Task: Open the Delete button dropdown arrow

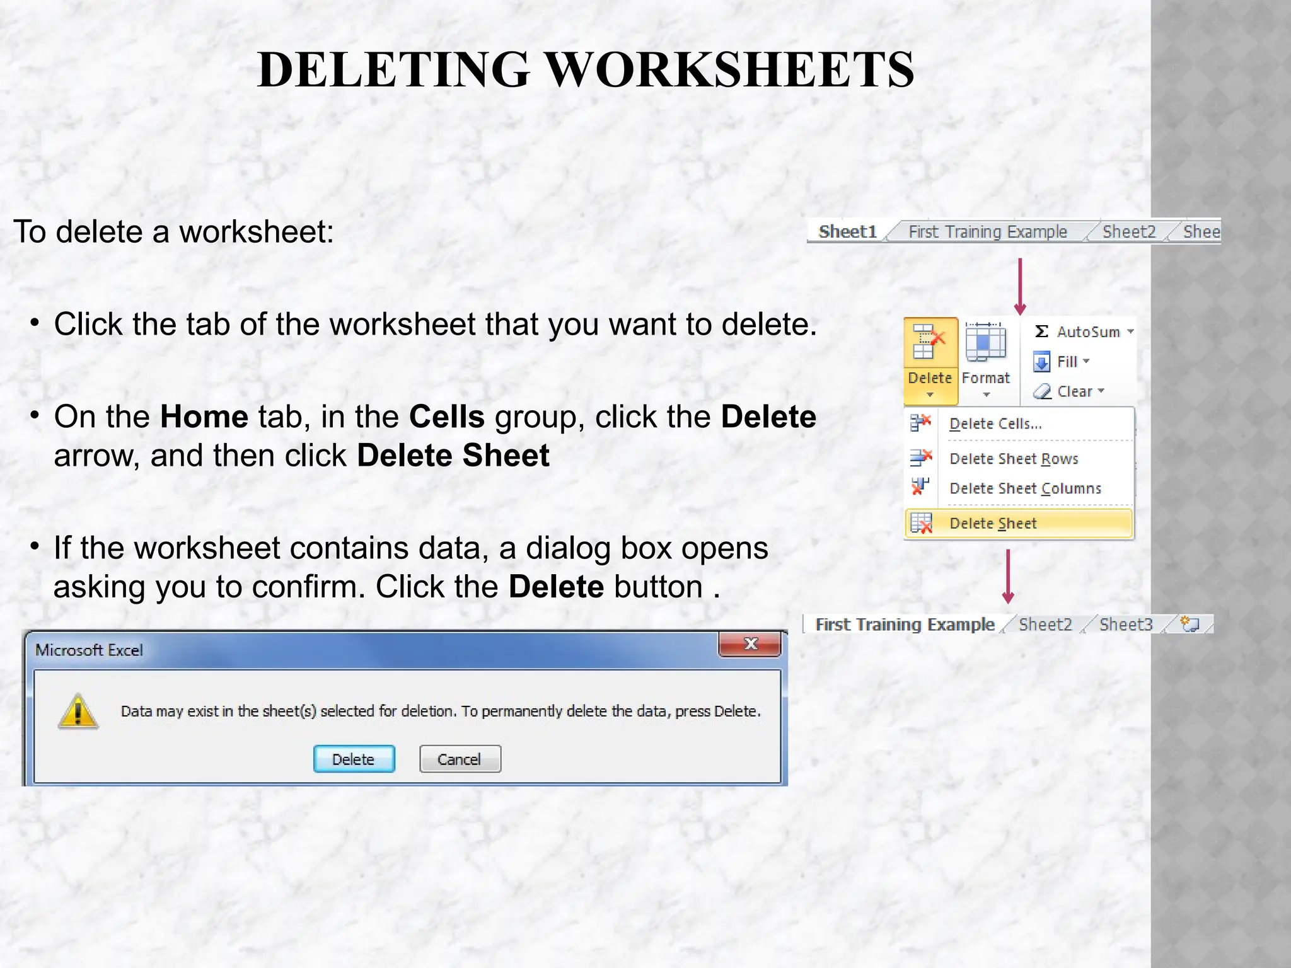Action: click(930, 395)
